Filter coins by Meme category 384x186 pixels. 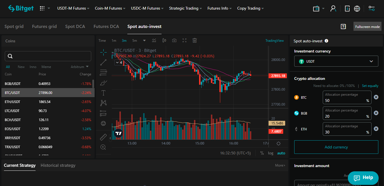click(46, 67)
